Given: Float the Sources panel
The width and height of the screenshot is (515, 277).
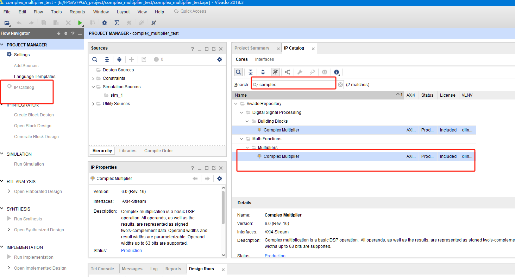Looking at the screenshot, I should [x=214, y=49].
